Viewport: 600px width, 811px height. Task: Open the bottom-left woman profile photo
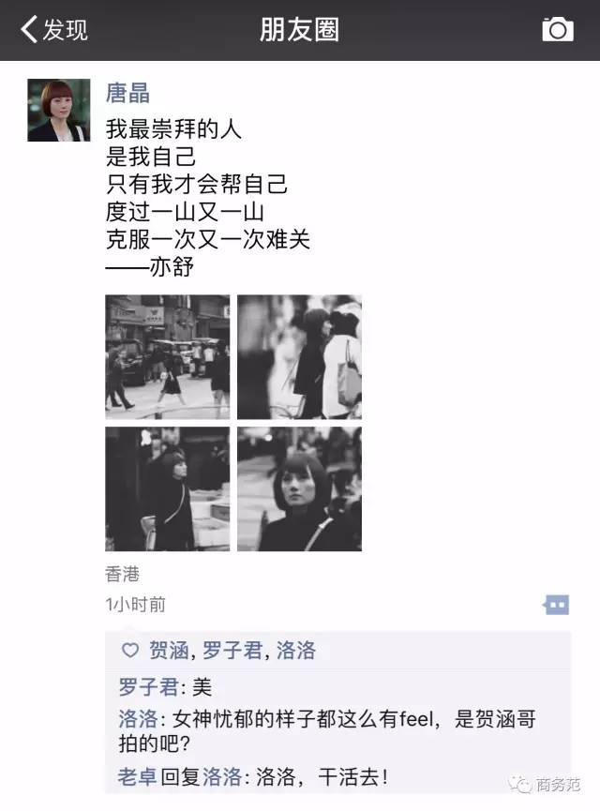point(168,488)
